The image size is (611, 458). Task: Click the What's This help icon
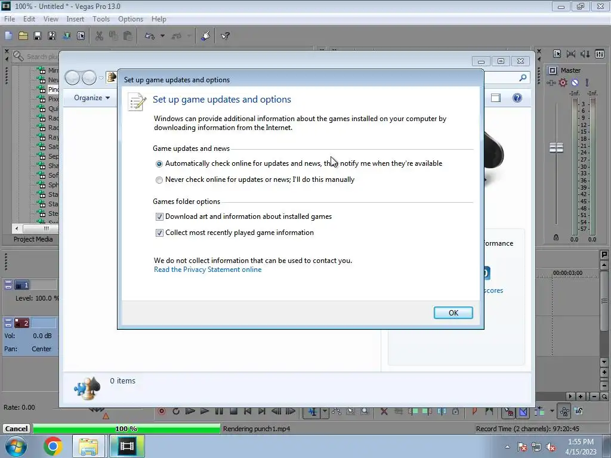pyautogui.click(x=225, y=36)
